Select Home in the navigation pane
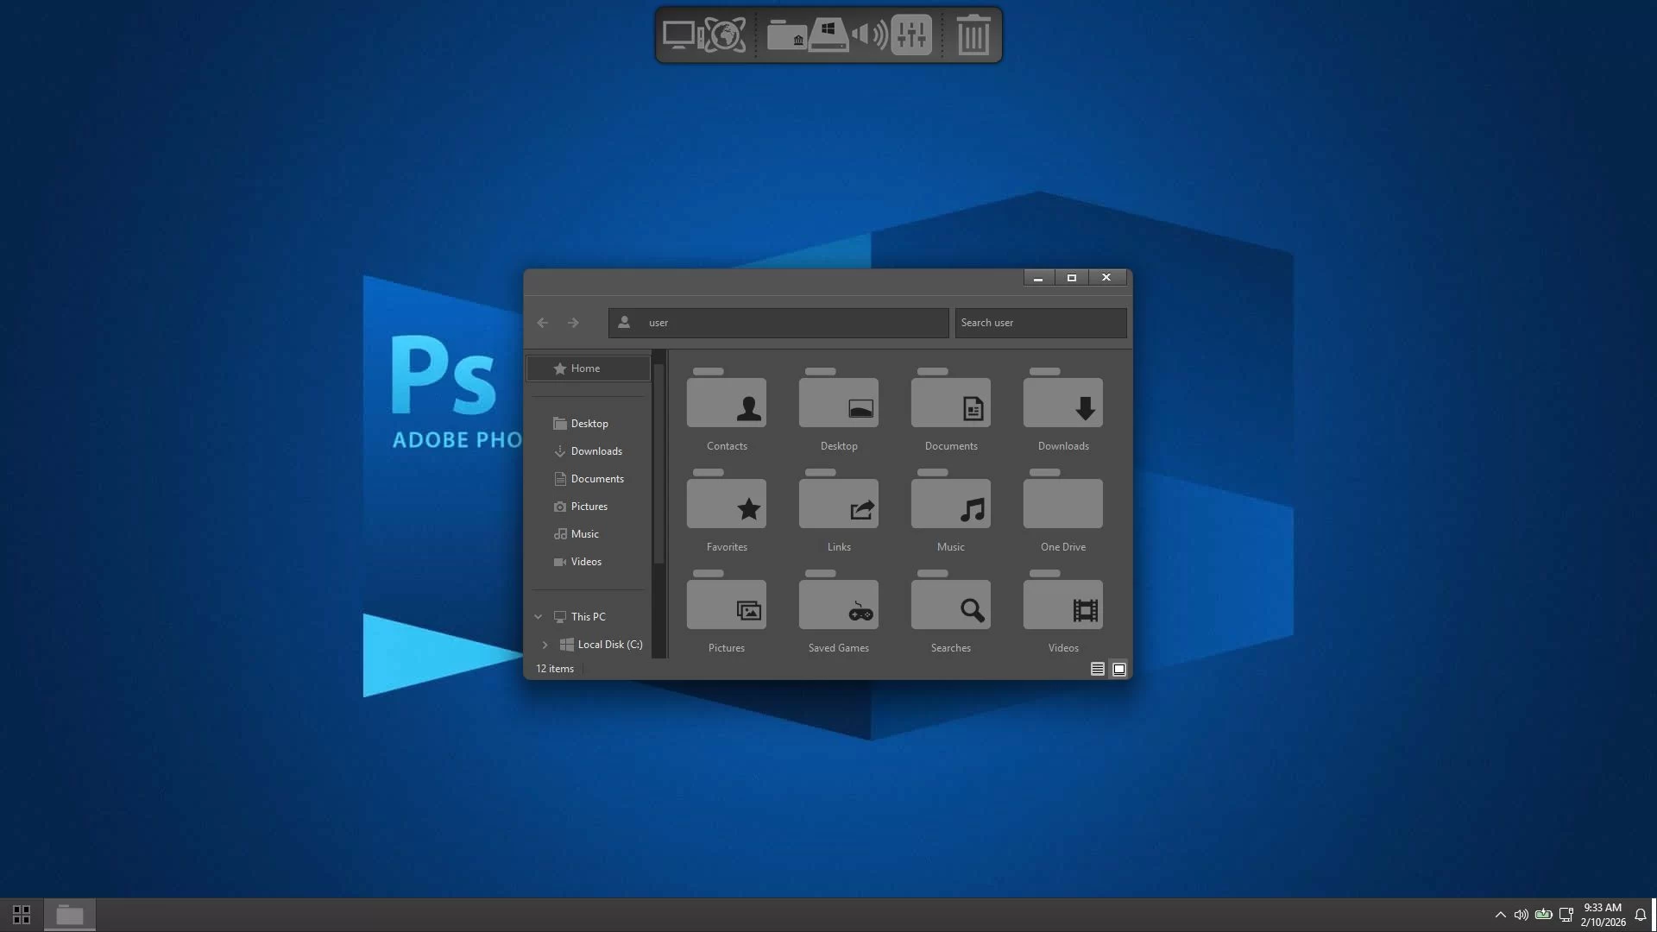Image resolution: width=1657 pixels, height=932 pixels. coord(588,368)
